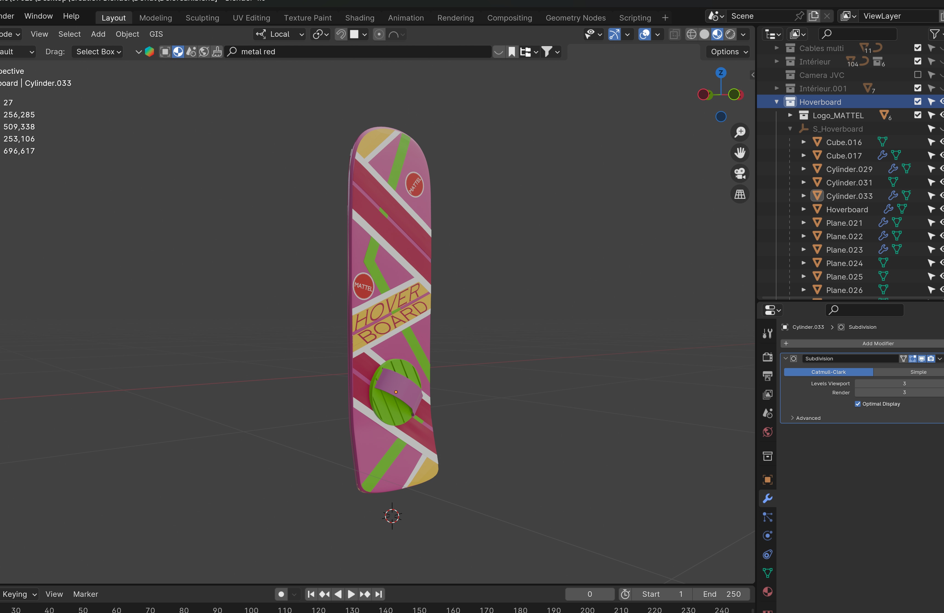The width and height of the screenshot is (944, 613).
Task: Toggle camera view with the camera gizmo
Action: [x=740, y=173]
